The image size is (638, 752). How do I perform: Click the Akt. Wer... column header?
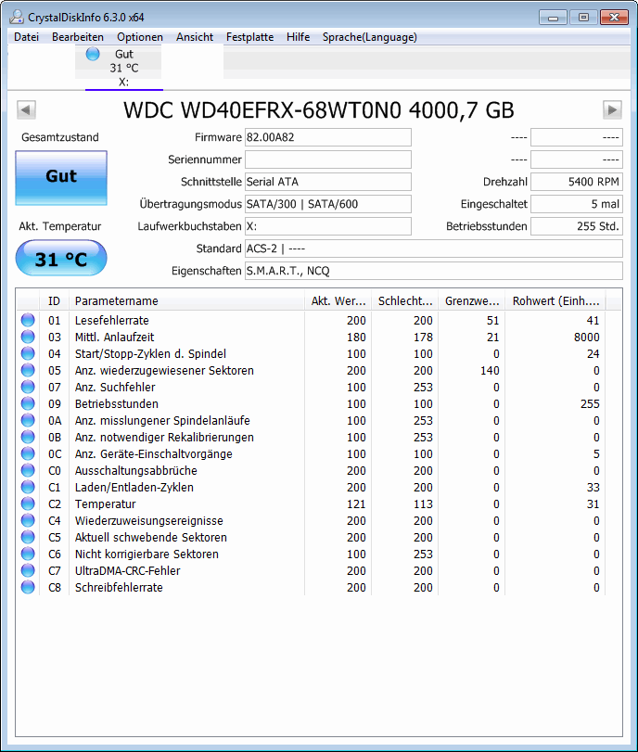[x=338, y=300]
